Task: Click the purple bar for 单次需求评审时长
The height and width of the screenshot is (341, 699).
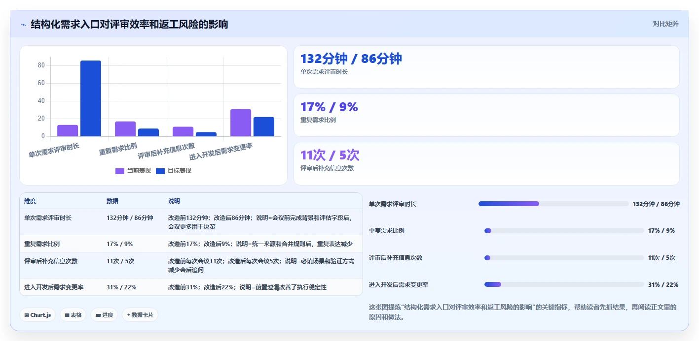Action: [68, 130]
